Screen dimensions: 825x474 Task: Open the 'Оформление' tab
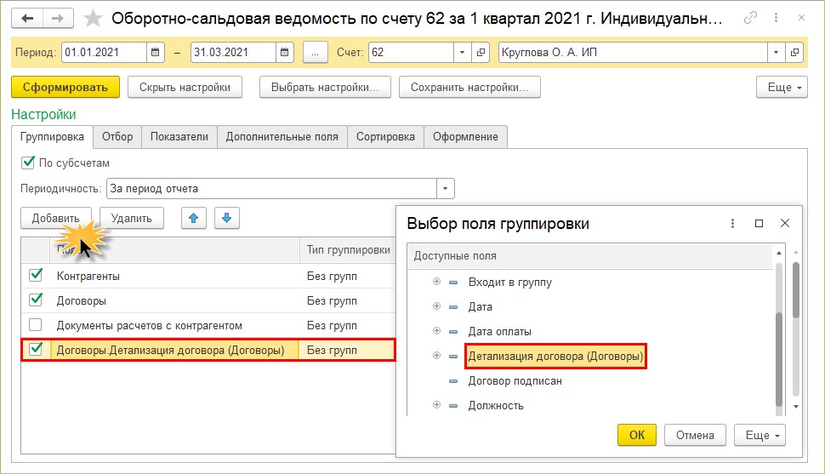[465, 136]
